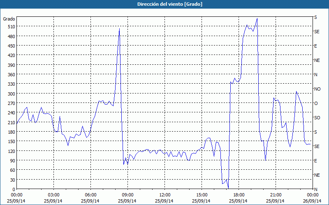This screenshot has width=329, height=205.
Task: Click the 03:00 time label
Action: click(x=53, y=195)
